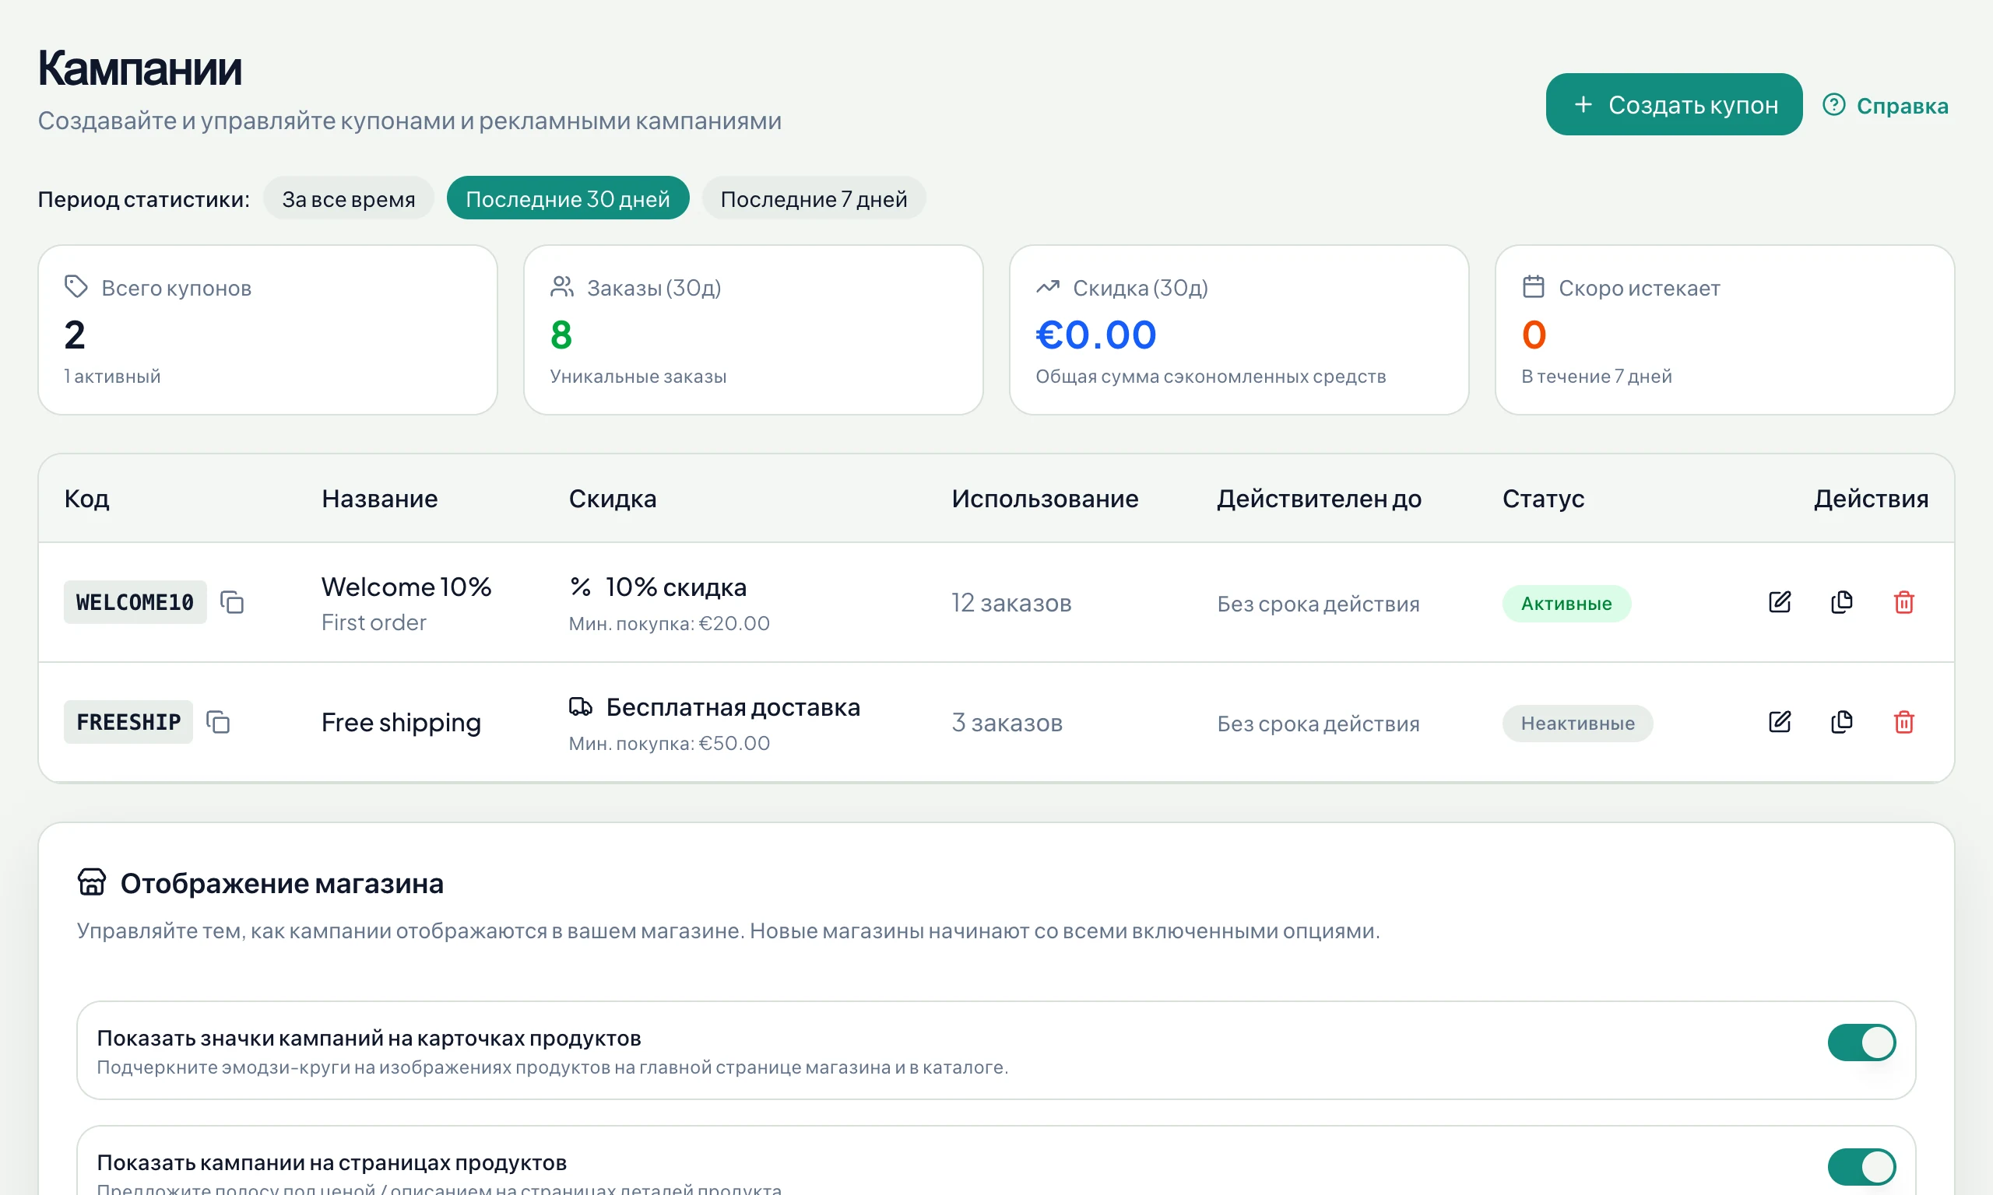Click the WELCOME10 code badge
Screen dimensions: 1993x1195
point(135,602)
